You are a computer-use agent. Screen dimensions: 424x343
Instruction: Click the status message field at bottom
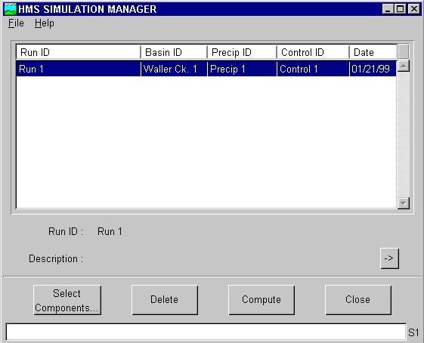pos(206,332)
